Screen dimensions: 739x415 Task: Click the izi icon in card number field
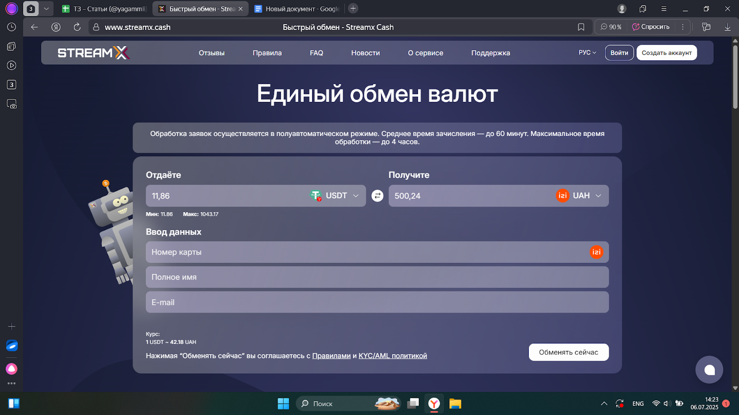[596, 252]
